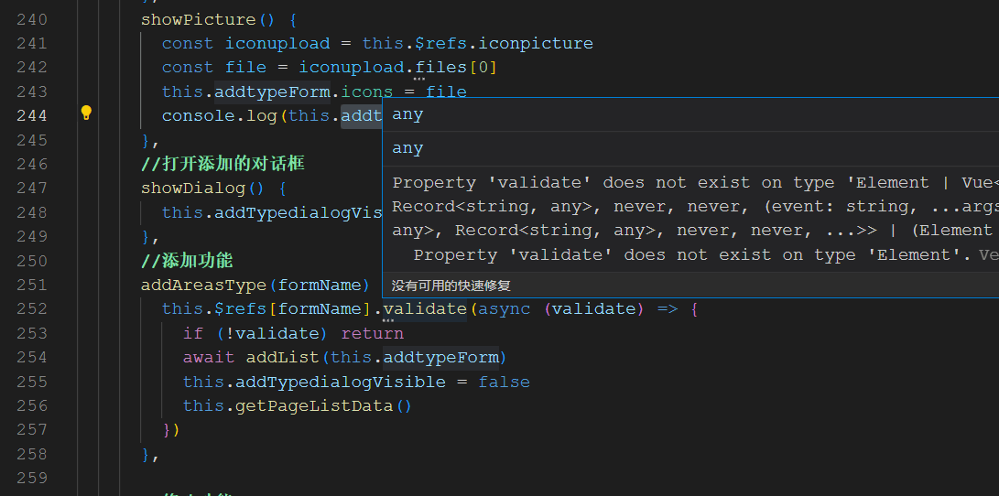Viewport: 999px width, 496px height.
Task: Click addtypeForm on line 243
Action: 272,92
